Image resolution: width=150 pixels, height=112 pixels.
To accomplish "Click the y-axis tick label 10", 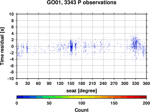I will point(11,14).
